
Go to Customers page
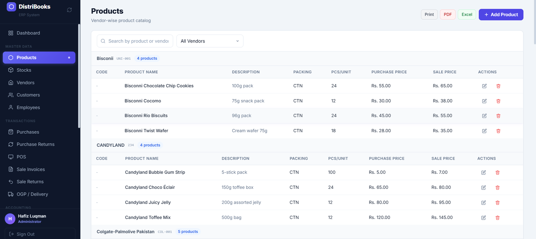click(39, 95)
